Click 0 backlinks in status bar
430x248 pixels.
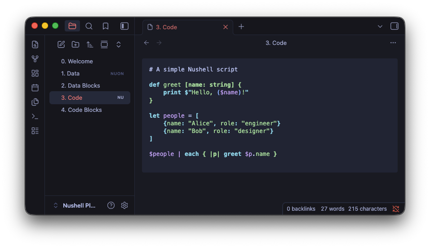click(301, 209)
